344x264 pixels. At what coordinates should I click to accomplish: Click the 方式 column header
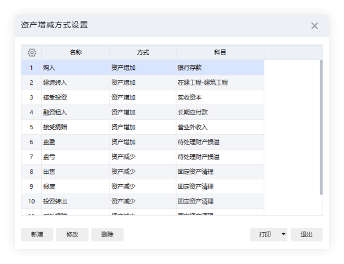143,53
